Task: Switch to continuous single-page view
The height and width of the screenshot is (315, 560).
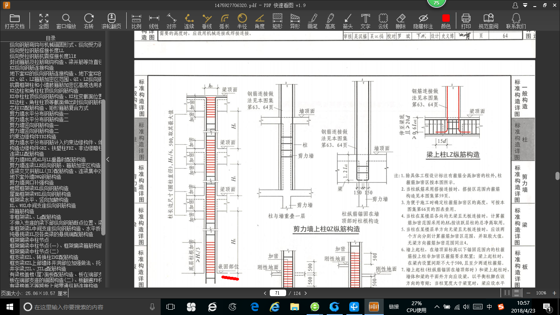Action: coord(517,293)
